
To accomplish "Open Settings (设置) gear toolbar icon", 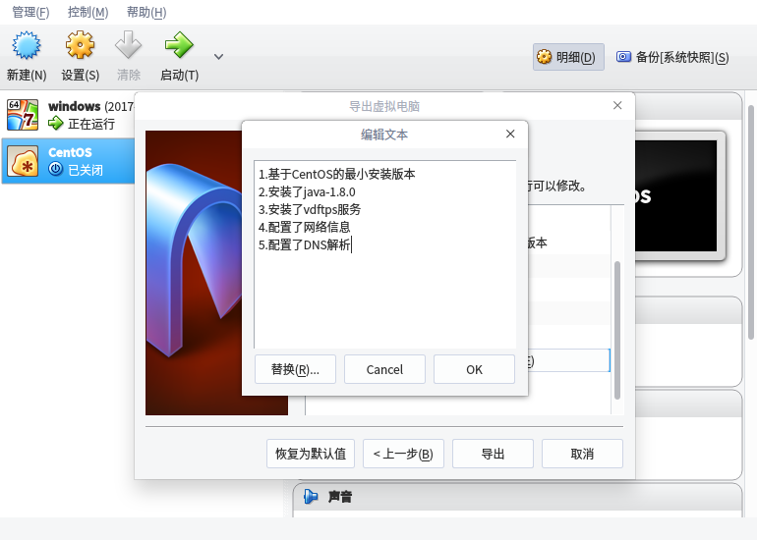I will (80, 45).
